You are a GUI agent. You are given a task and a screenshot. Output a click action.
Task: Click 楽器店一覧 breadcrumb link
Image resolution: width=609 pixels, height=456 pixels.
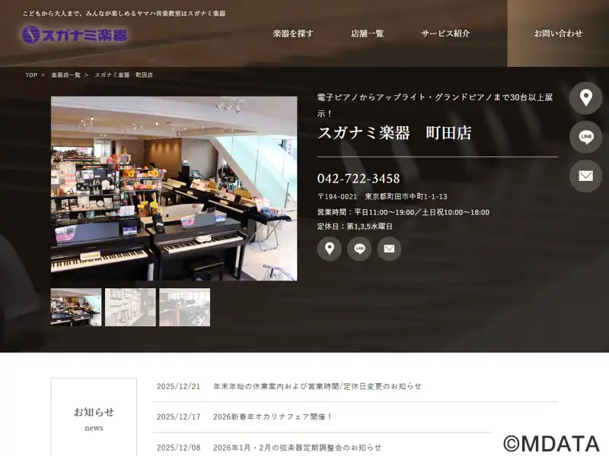(65, 75)
